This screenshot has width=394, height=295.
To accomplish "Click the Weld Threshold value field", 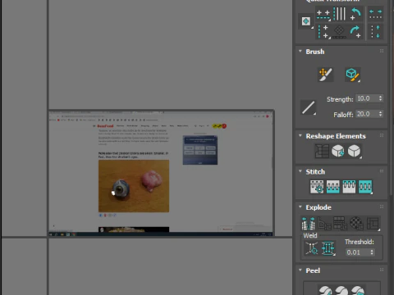I will [357, 252].
